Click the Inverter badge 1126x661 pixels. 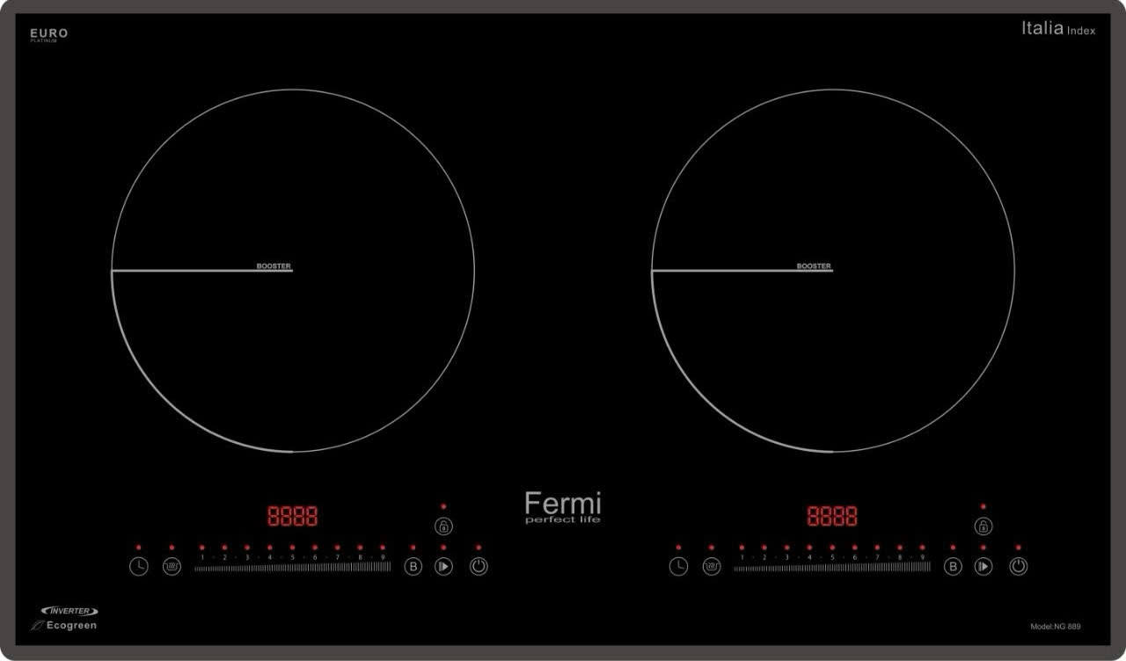coord(69,611)
